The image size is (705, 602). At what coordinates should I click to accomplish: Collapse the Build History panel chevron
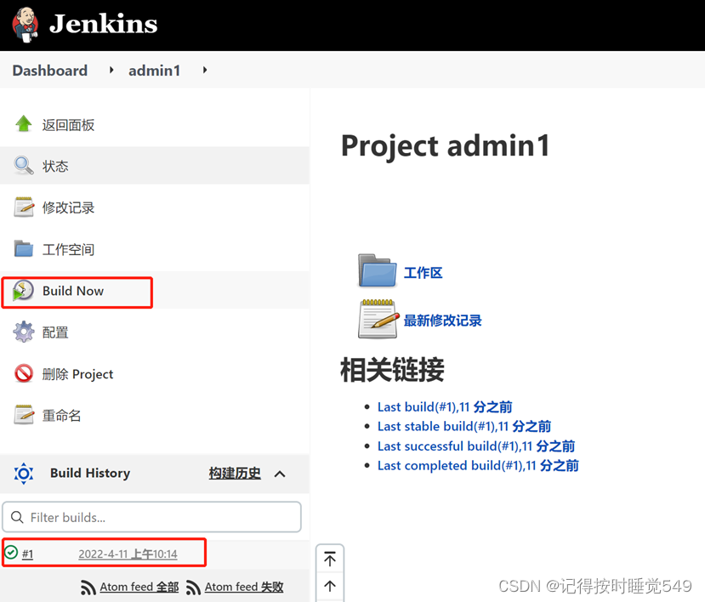click(280, 474)
